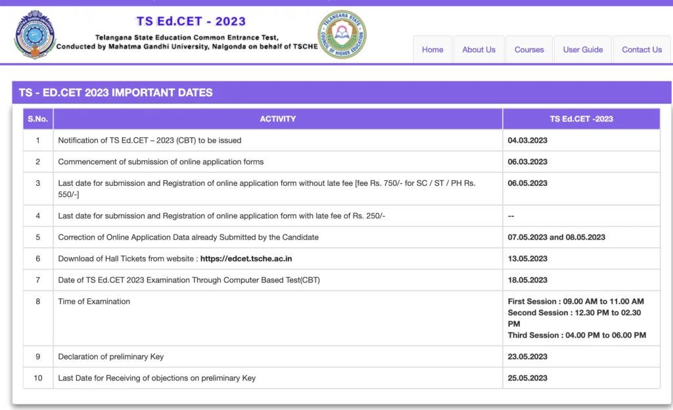Select the Declaration of preliminary Key text
The width and height of the screenshot is (673, 410).
[x=110, y=356]
